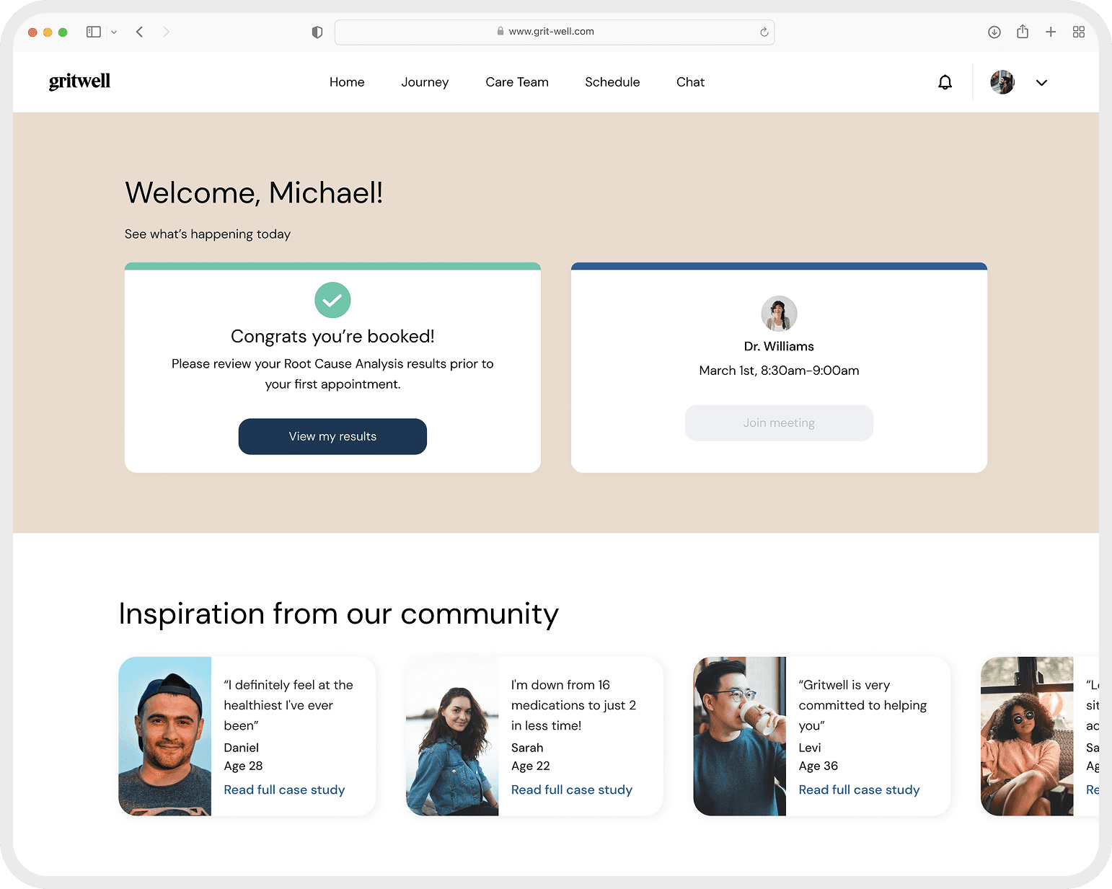This screenshot has height=889, width=1112.
Task: Click the browser back navigation arrow
Action: pos(139,32)
